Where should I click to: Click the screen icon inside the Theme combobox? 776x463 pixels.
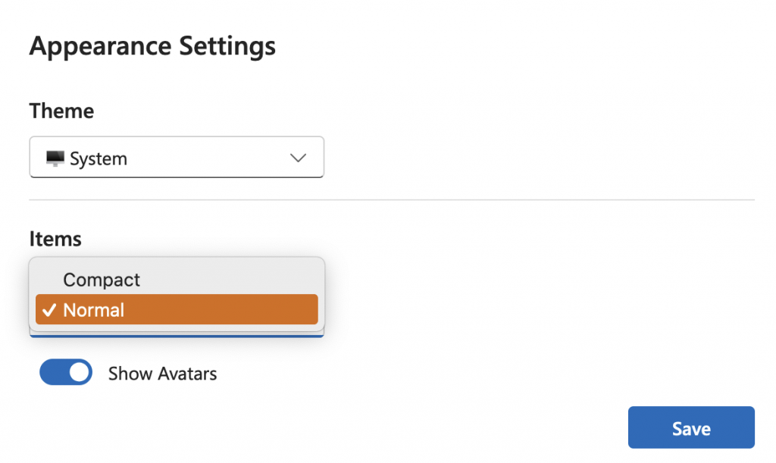click(55, 158)
